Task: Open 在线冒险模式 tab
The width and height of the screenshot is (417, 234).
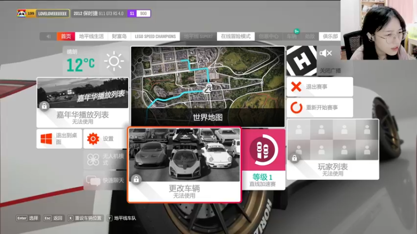Action: (236, 36)
